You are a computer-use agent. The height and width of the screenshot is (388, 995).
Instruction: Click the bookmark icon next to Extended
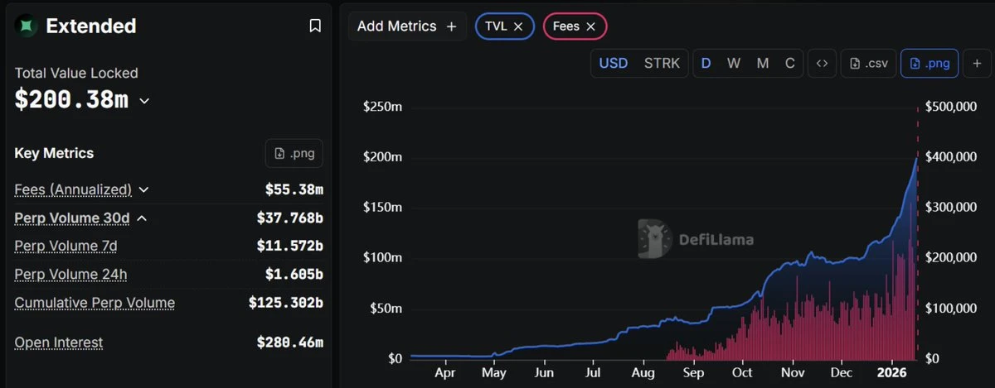pos(315,26)
